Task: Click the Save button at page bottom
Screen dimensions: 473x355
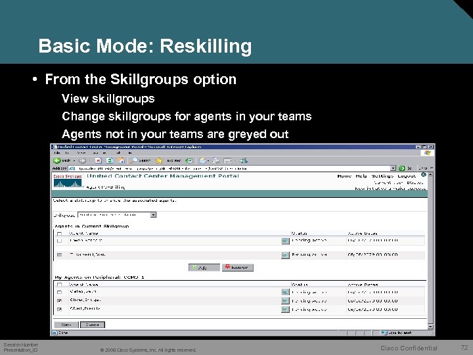Action: 66,325
